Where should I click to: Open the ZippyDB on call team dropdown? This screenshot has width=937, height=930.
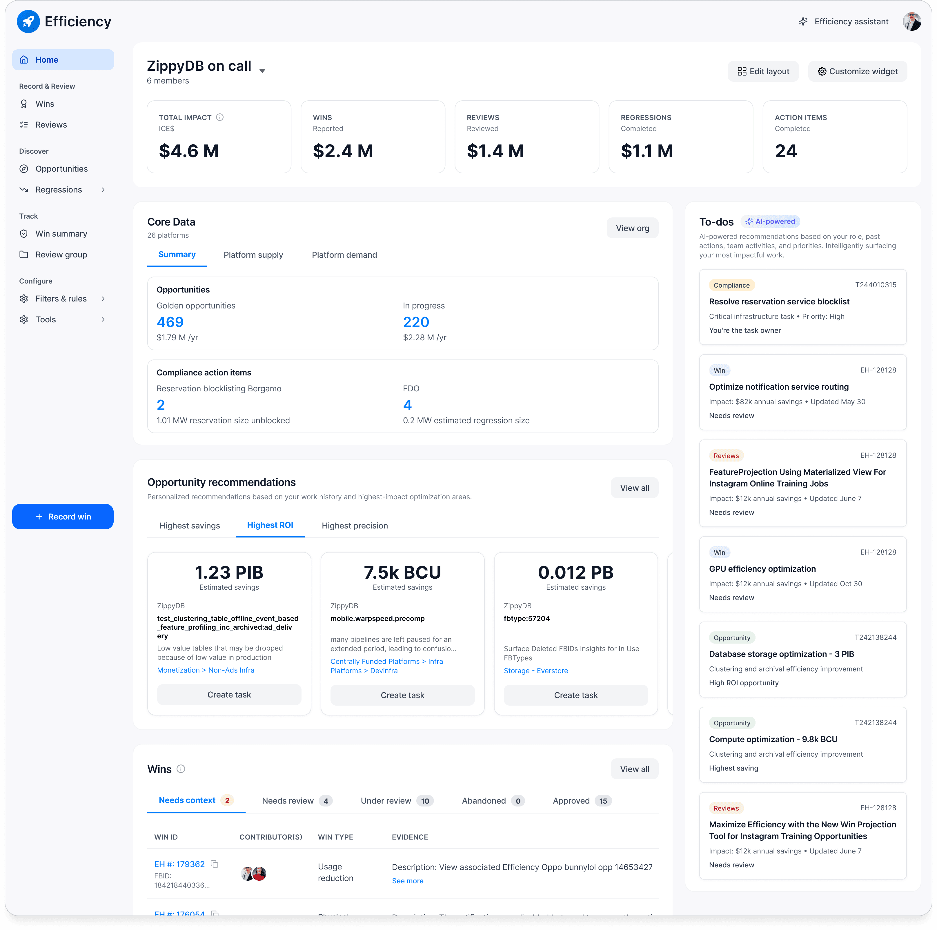[262, 71]
